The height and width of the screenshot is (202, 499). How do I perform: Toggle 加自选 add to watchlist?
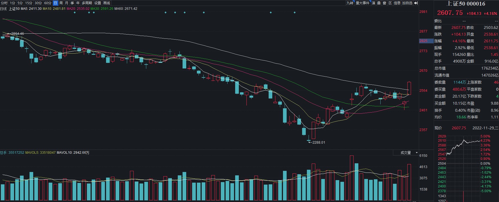pos(407,3)
